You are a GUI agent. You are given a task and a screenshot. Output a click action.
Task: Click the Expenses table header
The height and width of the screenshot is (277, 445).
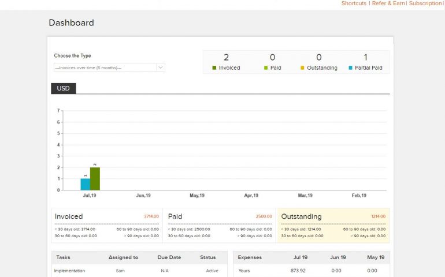(x=250, y=257)
